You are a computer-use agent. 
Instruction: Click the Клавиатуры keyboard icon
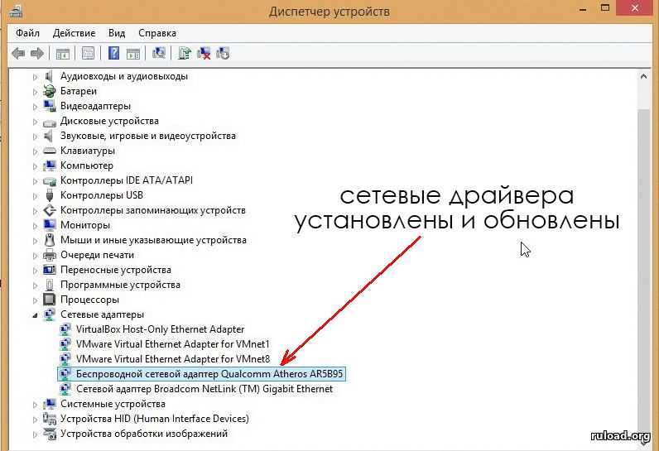(50, 151)
